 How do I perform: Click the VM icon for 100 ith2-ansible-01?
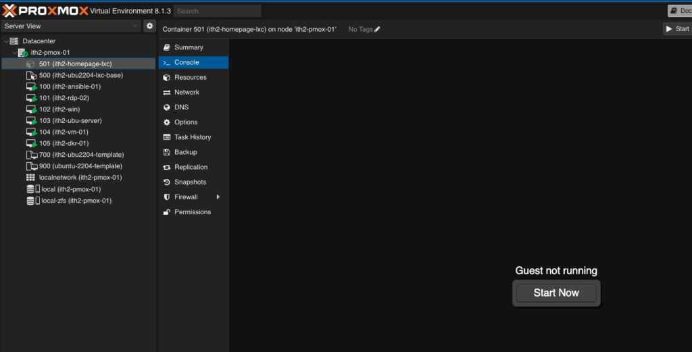[31, 87]
